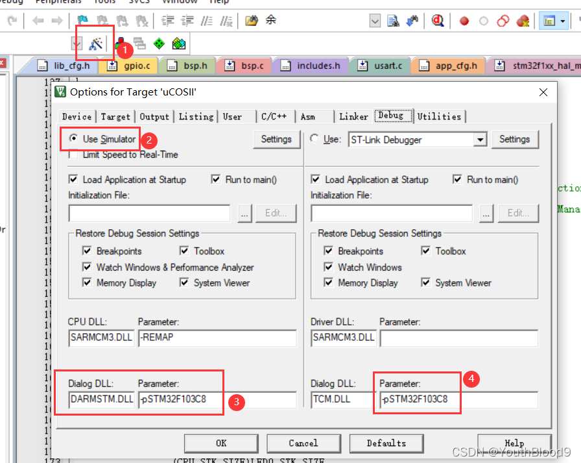Disable all breakpoints icon
581x463 pixels.
point(503,21)
